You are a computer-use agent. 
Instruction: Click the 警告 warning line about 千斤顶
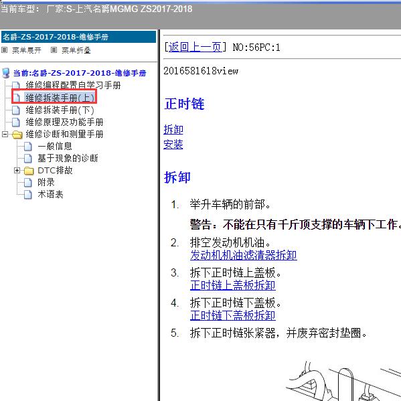[295, 224]
